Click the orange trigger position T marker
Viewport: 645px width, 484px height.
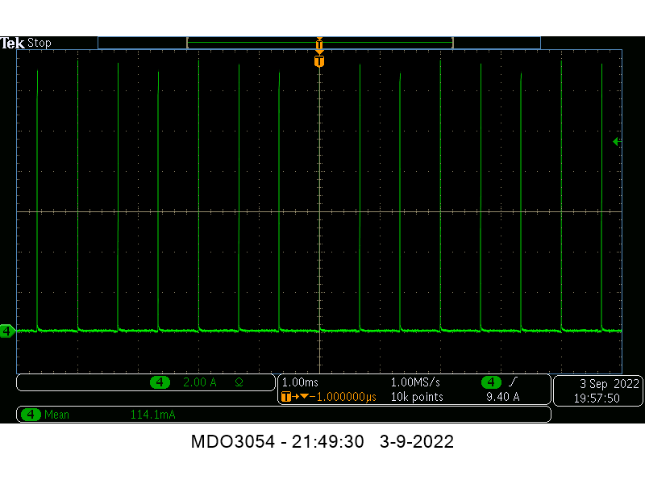(319, 61)
